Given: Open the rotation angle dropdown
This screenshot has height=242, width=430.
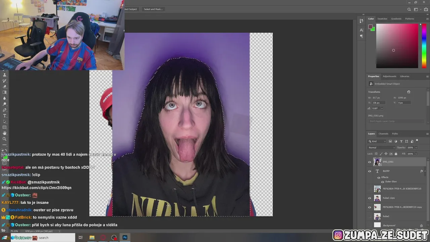Looking at the screenshot, I should click(382, 108).
